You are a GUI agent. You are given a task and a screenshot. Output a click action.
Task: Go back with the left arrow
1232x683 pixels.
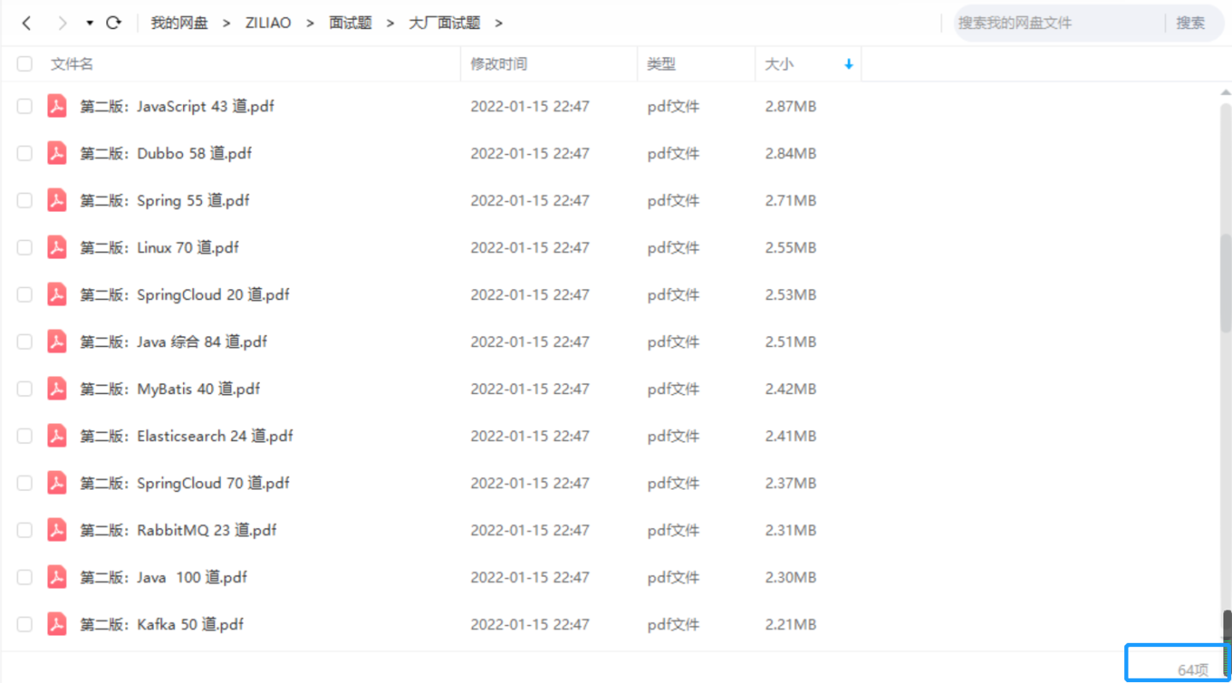click(x=27, y=23)
